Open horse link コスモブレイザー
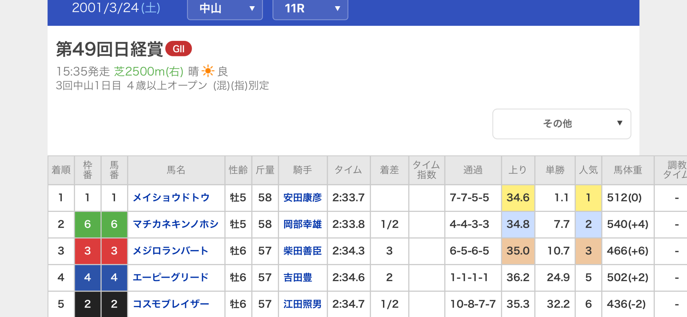Screen dimensions: 687x317 (171, 304)
